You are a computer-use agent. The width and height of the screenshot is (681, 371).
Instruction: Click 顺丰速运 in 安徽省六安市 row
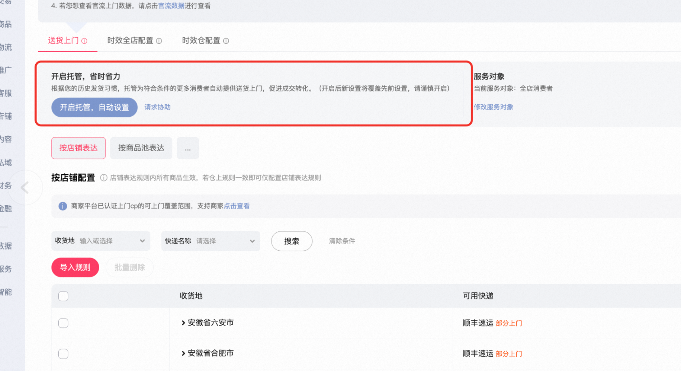click(478, 323)
